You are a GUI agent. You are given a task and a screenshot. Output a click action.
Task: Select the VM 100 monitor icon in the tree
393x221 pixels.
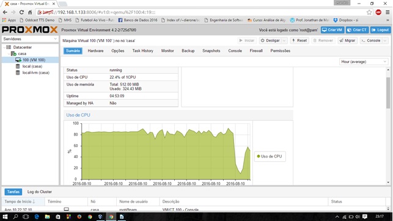click(x=18, y=60)
